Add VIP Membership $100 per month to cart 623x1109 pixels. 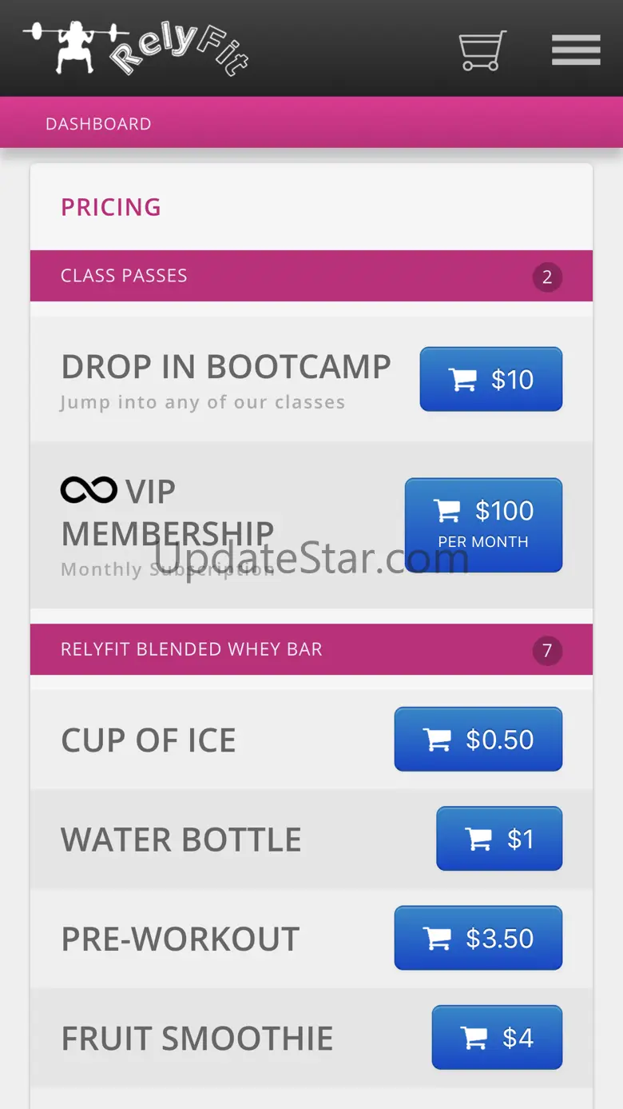click(483, 525)
